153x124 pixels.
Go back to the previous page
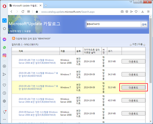point(11,12)
